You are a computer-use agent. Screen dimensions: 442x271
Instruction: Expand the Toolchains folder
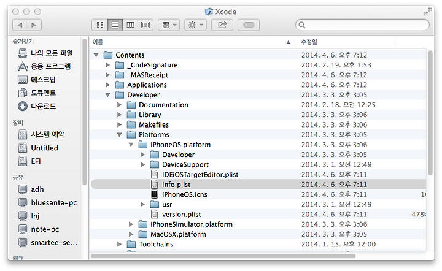119,244
